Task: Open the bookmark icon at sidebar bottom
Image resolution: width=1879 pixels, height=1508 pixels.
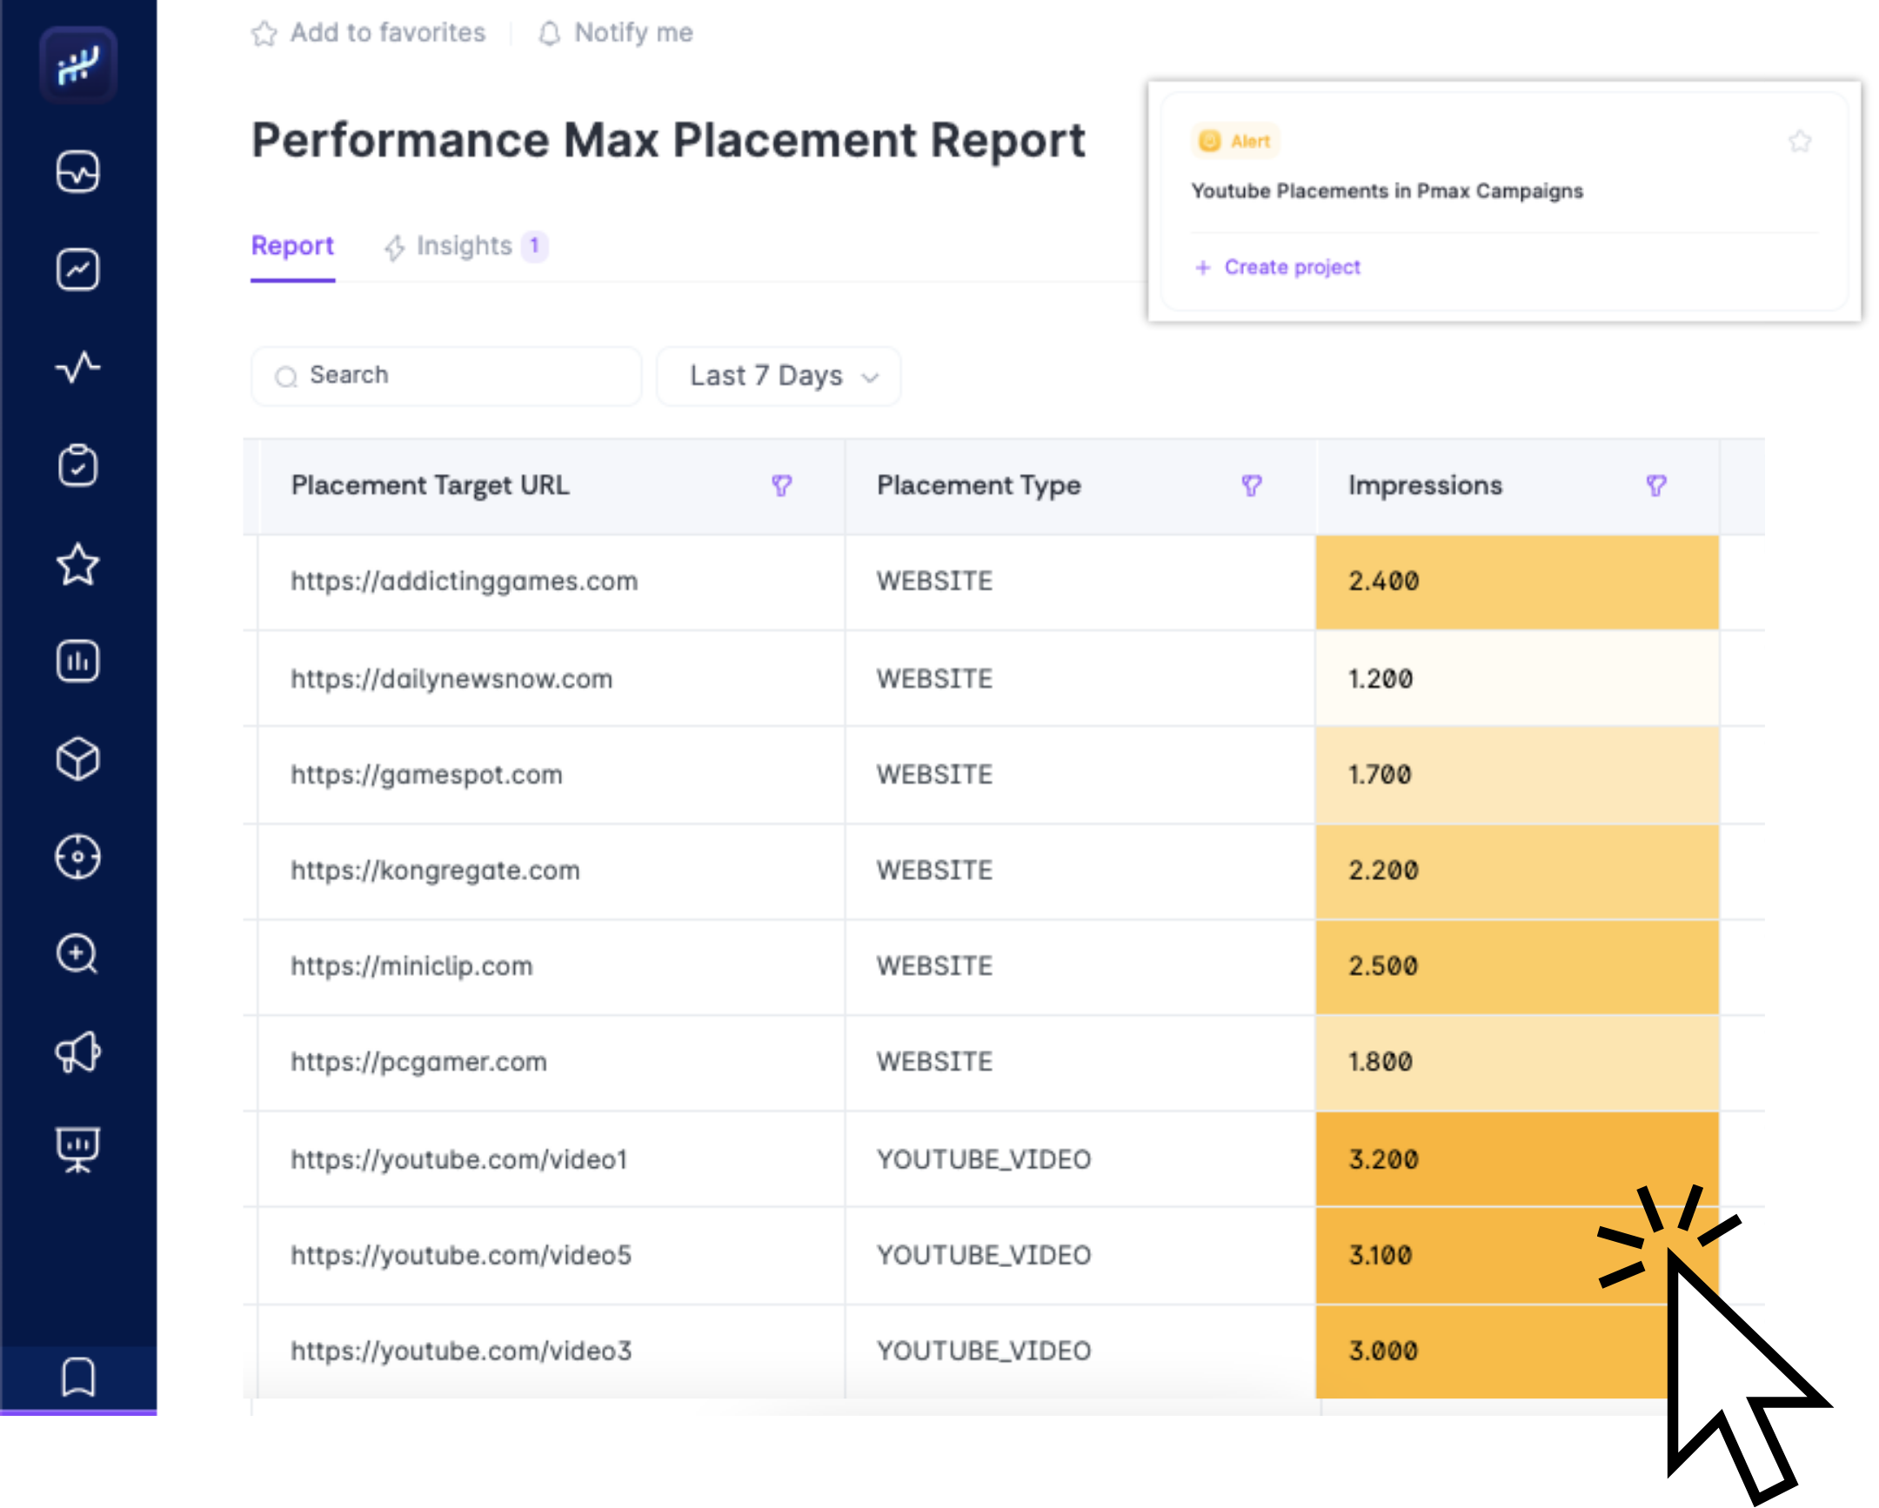Action: click(x=78, y=1377)
